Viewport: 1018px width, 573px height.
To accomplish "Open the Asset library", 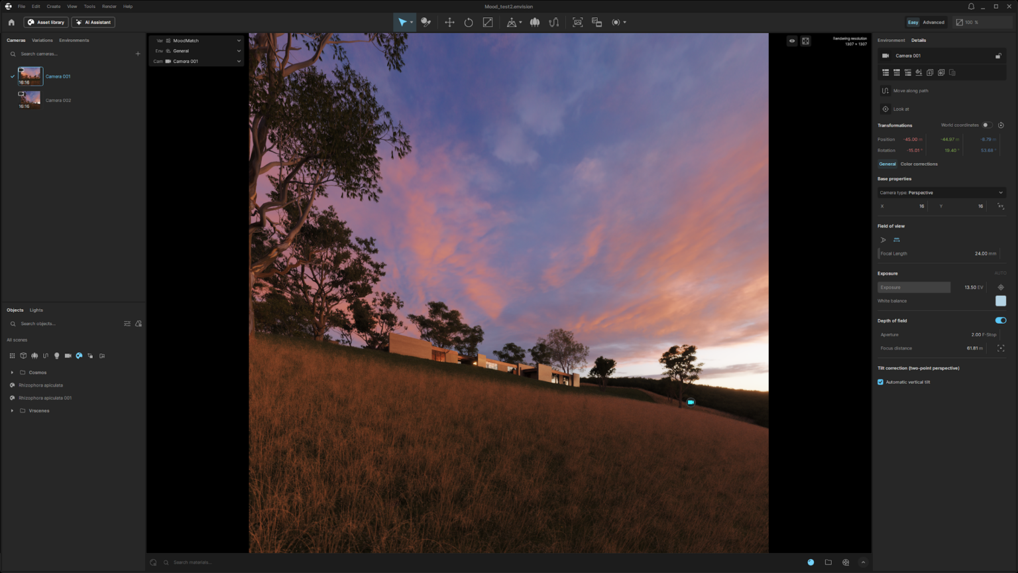I will [x=46, y=22].
